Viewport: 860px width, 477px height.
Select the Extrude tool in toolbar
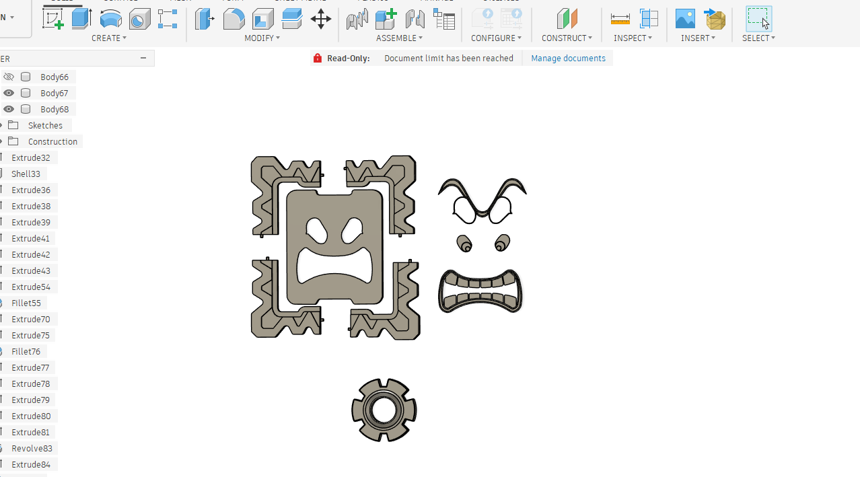click(81, 18)
